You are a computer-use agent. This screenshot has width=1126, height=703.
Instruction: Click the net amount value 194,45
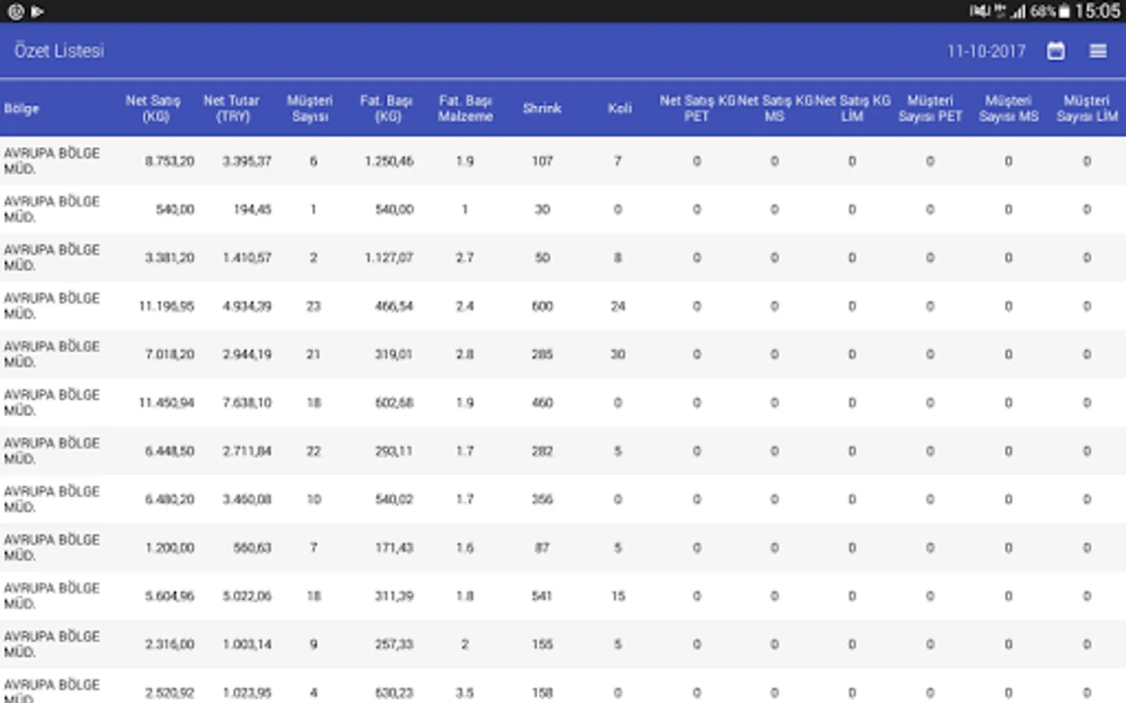click(x=253, y=209)
